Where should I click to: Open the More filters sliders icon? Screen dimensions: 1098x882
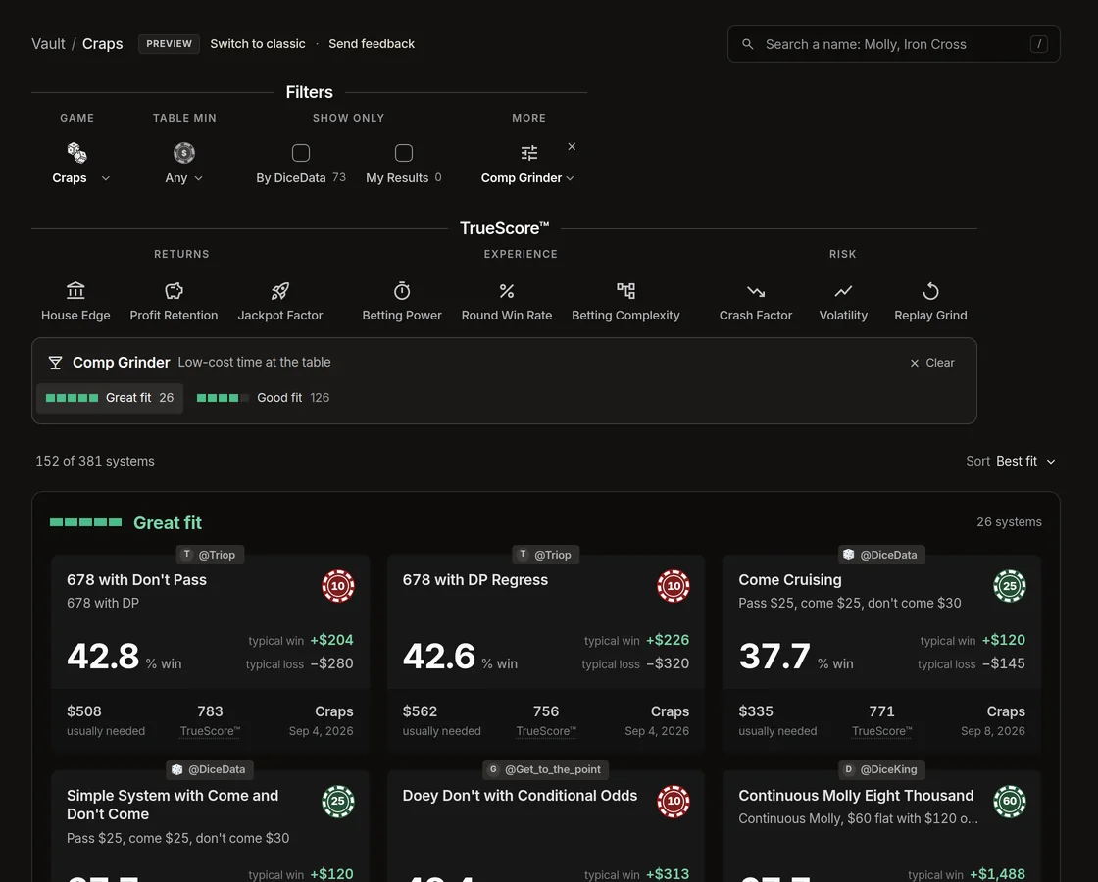pyautogui.click(x=529, y=153)
